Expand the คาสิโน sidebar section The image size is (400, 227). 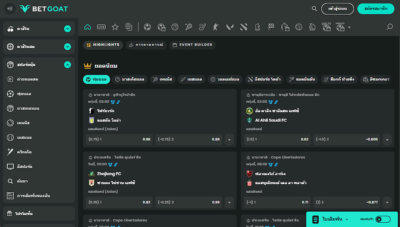68,29
